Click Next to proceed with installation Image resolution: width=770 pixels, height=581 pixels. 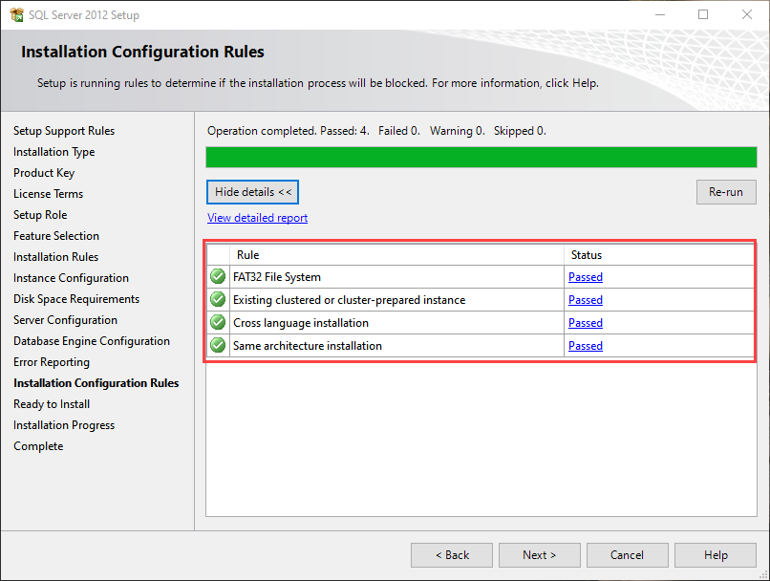(539, 555)
